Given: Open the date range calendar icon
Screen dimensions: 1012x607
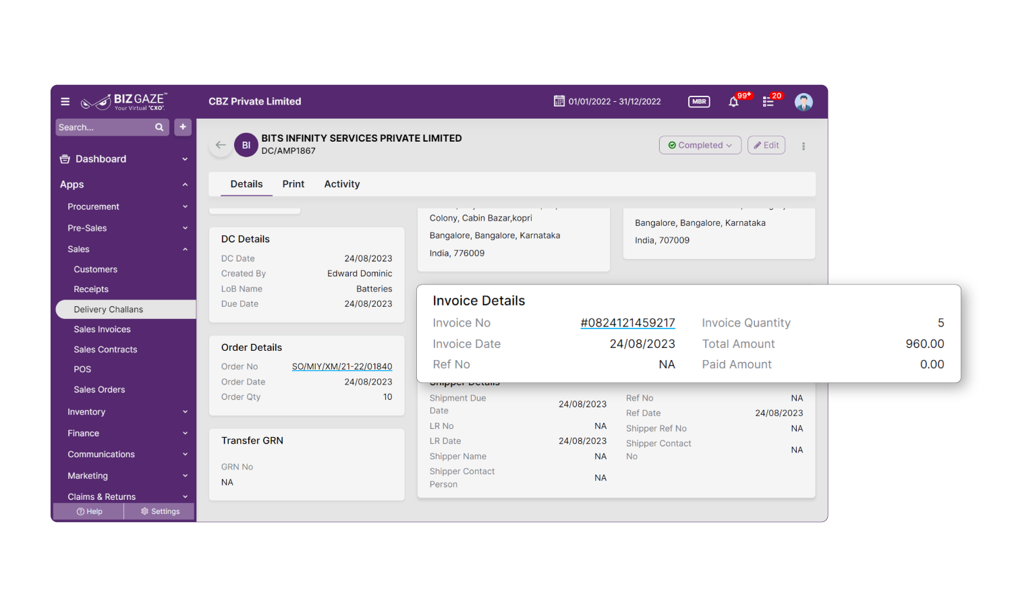Looking at the screenshot, I should tap(559, 101).
